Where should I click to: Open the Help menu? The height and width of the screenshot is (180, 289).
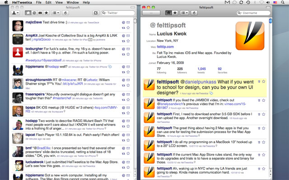pyautogui.click(x=86, y=2)
